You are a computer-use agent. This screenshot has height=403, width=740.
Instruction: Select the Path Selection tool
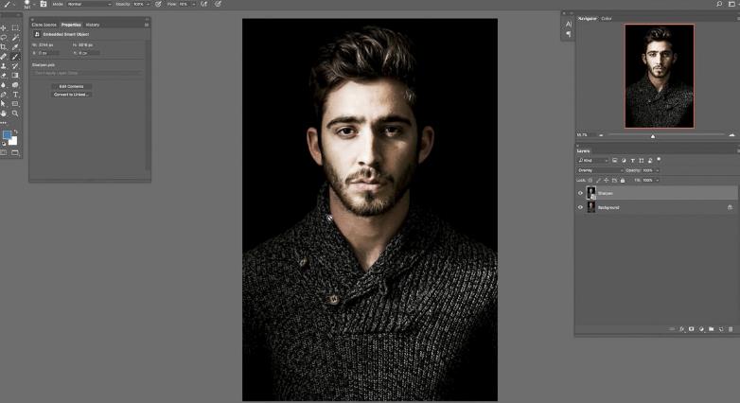[x=4, y=104]
